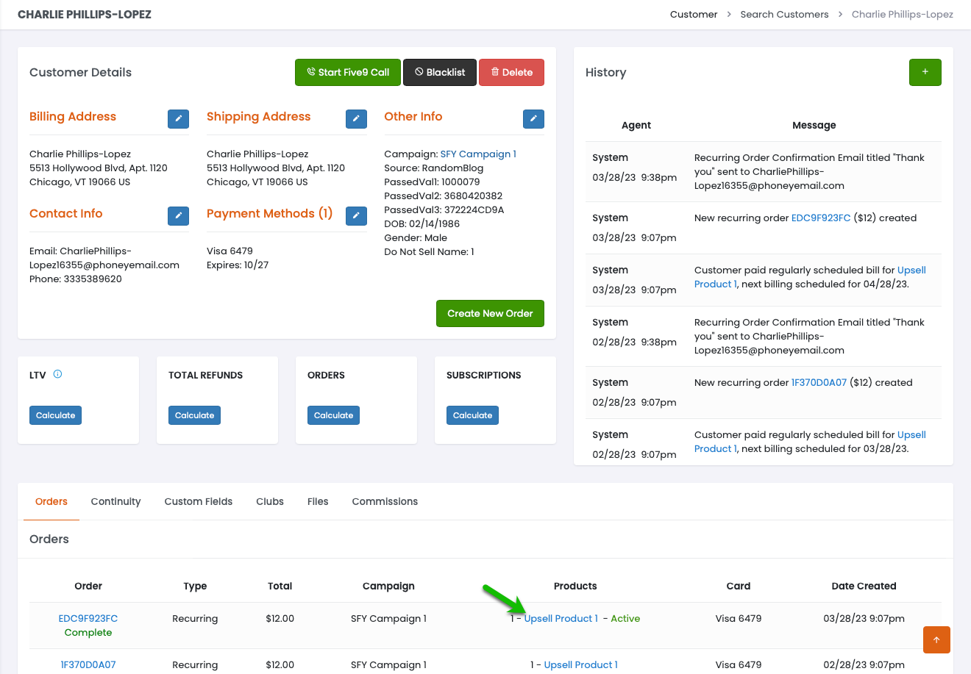
Task: Click the Other Info edit pencil
Action: click(533, 118)
